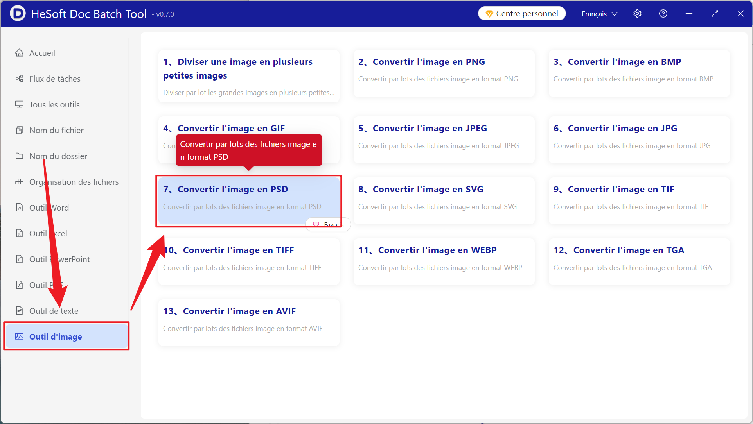Choose Convertir l'image en SVG card
The width and height of the screenshot is (753, 424).
(x=444, y=201)
